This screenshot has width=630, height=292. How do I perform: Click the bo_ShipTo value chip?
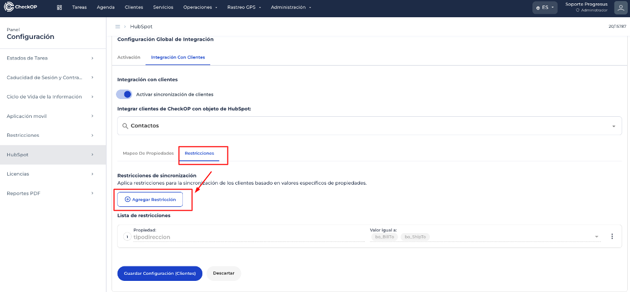pyautogui.click(x=415, y=237)
